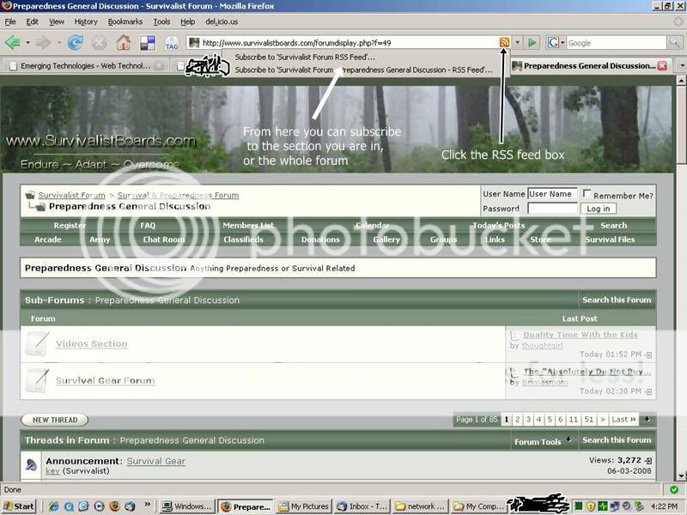Click the vertical scrollbar down arrow
687x515 pixels.
[681, 476]
